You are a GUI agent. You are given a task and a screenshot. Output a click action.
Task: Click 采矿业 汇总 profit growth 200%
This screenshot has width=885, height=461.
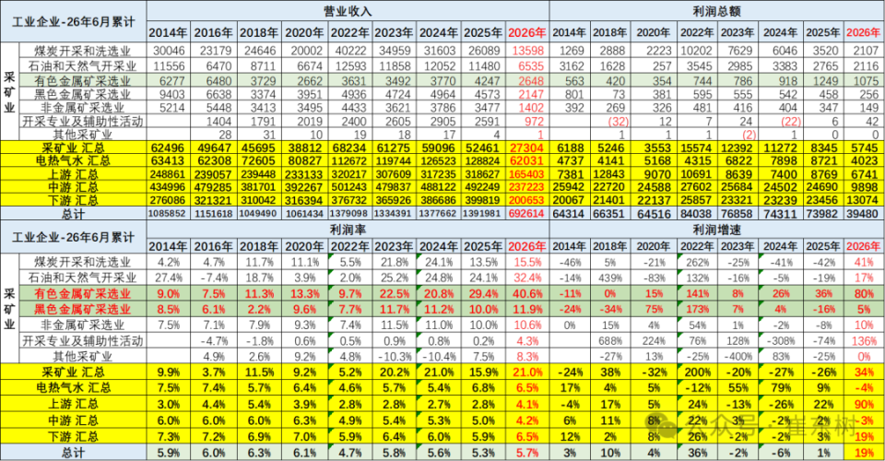(698, 372)
